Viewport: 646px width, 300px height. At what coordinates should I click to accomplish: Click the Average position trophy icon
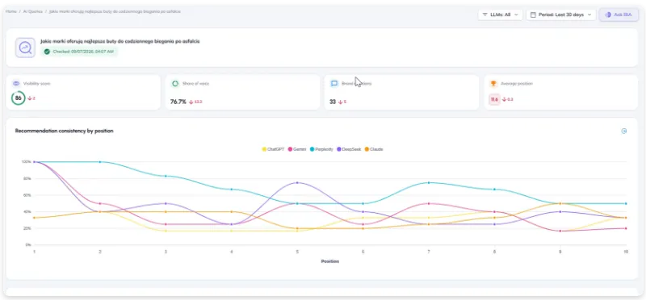(493, 84)
